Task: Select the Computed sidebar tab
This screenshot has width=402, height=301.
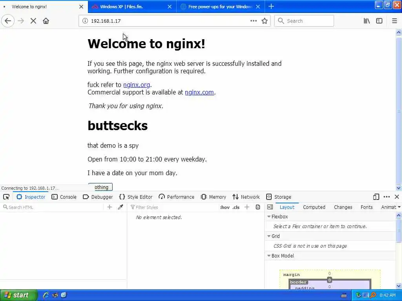Action: pyautogui.click(x=314, y=207)
